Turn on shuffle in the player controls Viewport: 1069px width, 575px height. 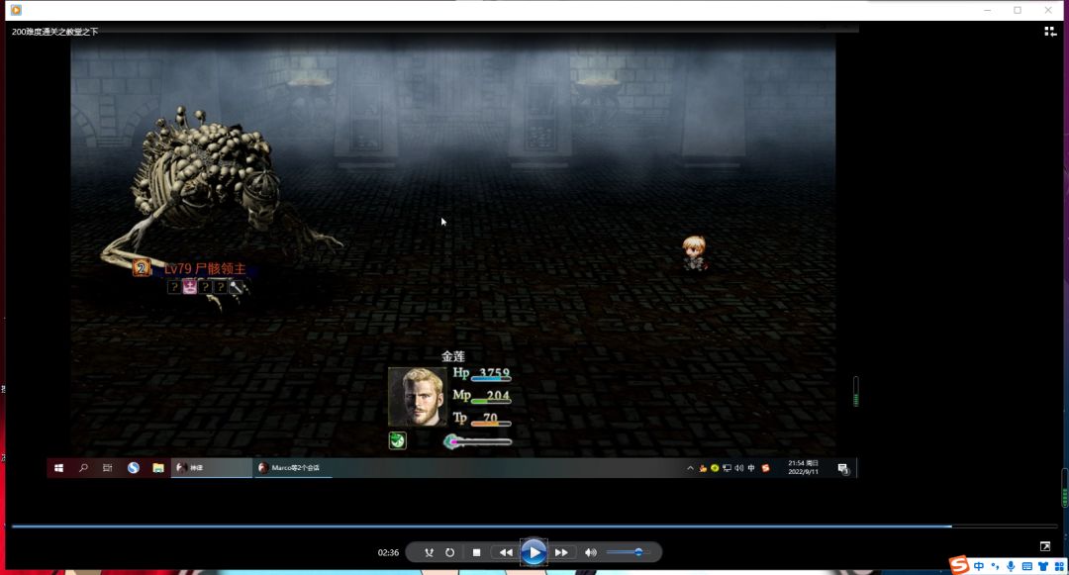429,552
